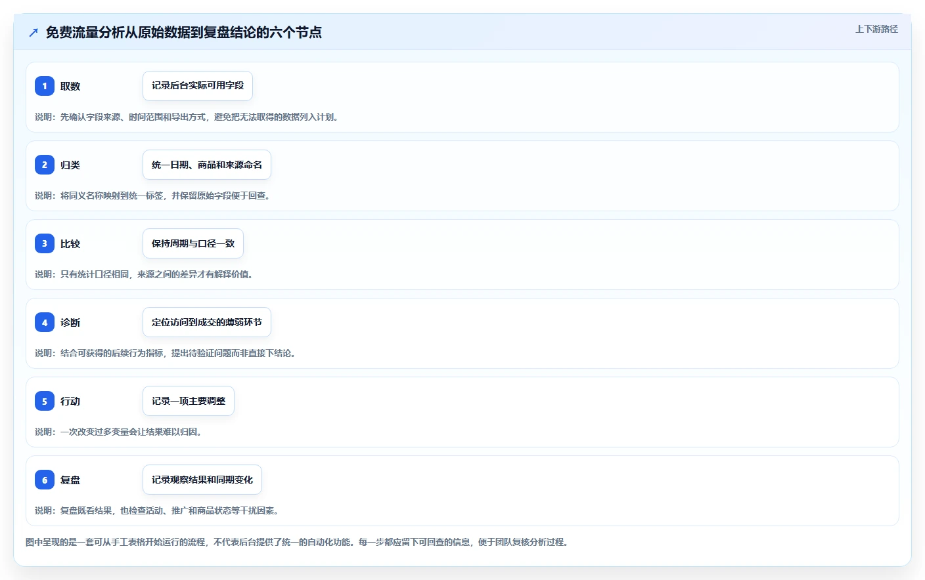
Task: Click the 记录一项主要调整 chip
Action: (189, 401)
